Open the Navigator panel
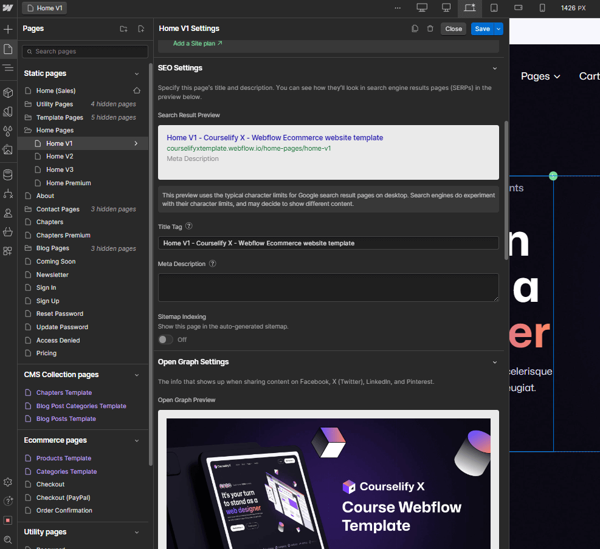 9,69
